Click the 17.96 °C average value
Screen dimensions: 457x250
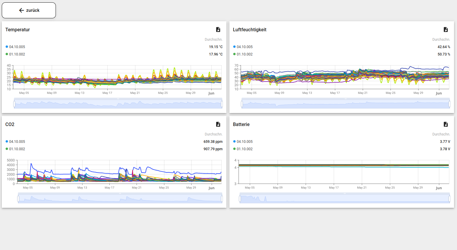(x=216, y=54)
